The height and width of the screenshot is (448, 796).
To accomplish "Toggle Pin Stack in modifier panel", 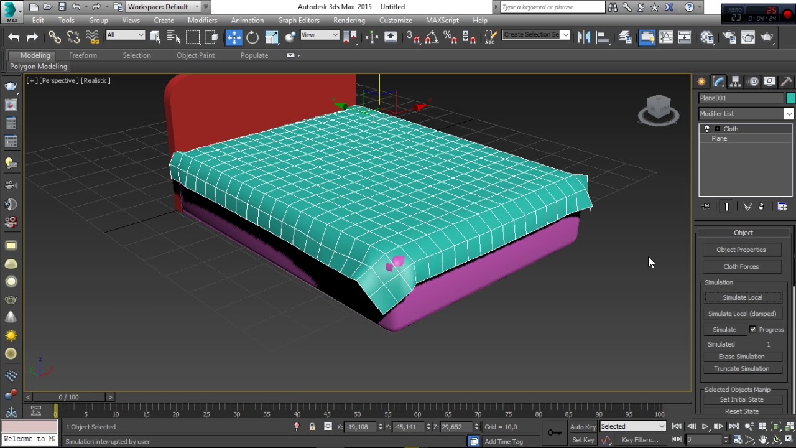I will [x=705, y=207].
